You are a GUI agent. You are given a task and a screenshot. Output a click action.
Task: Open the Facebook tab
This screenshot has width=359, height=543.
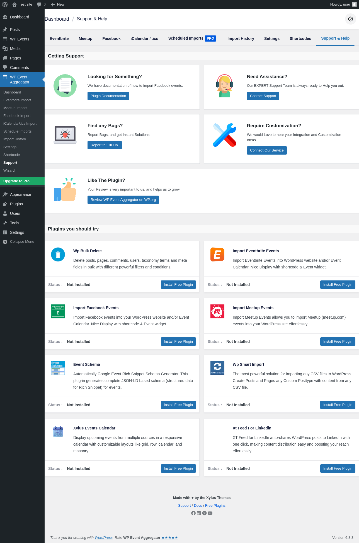click(x=111, y=39)
